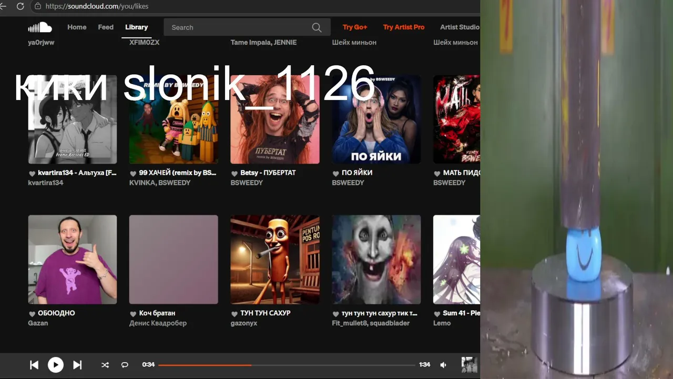The image size is (673, 379).
Task: View site information icon beside the URL
Action: pos(37,6)
